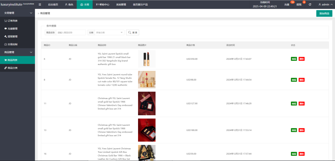Open the 首页展示产品 top menu
The height and width of the screenshot is (161, 335).
click(x=140, y=5)
